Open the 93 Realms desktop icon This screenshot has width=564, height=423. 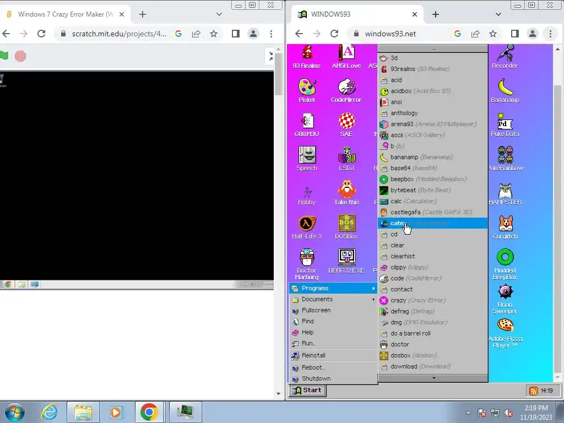pos(306,57)
